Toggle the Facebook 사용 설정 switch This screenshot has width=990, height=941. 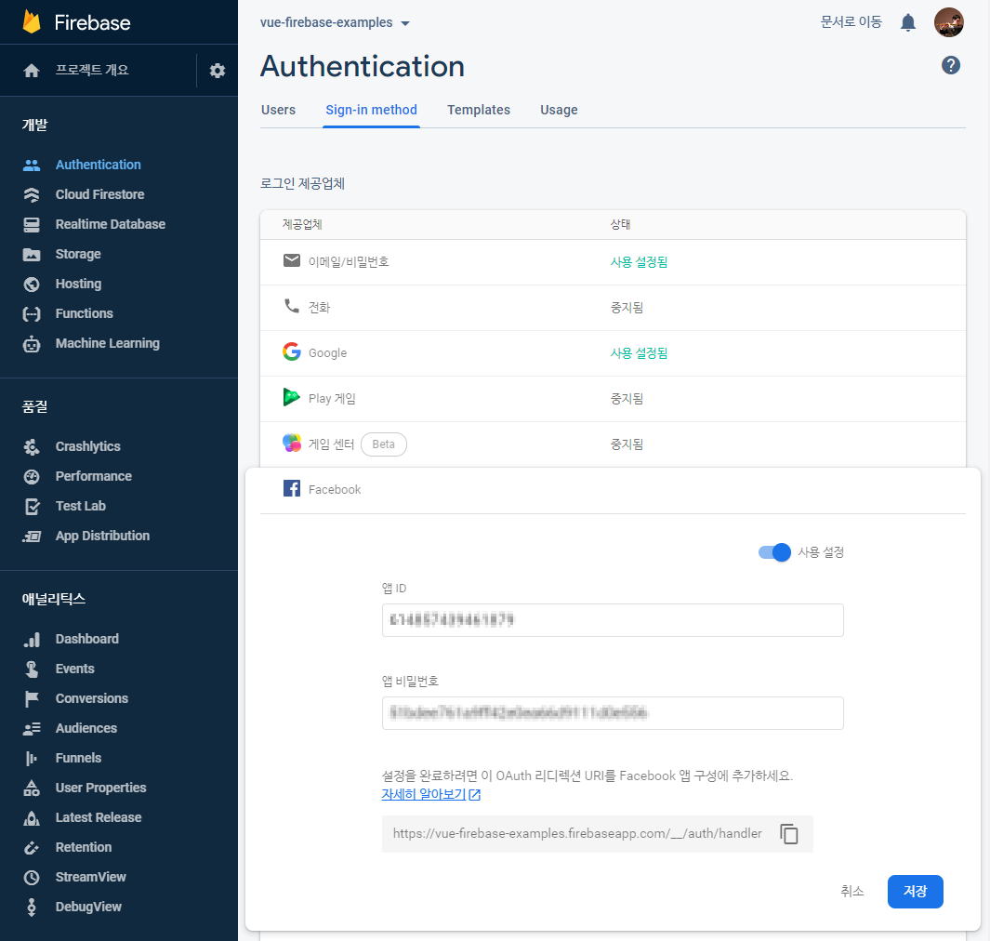tap(774, 552)
